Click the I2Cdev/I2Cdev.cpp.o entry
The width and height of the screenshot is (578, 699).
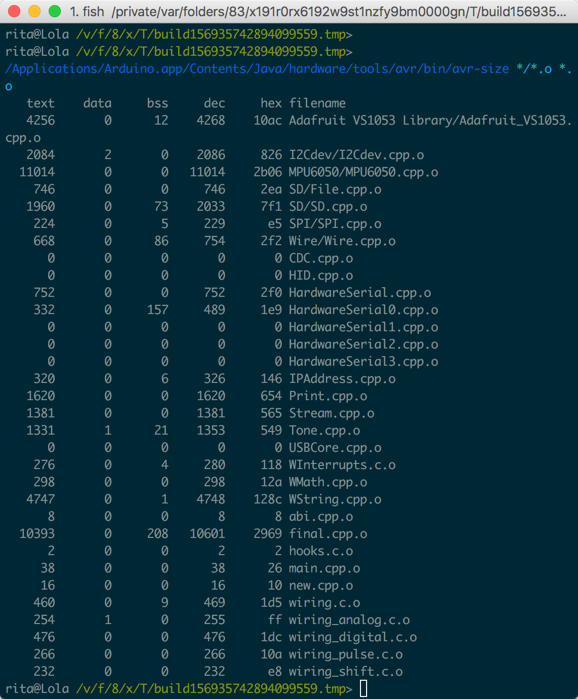pos(356,155)
